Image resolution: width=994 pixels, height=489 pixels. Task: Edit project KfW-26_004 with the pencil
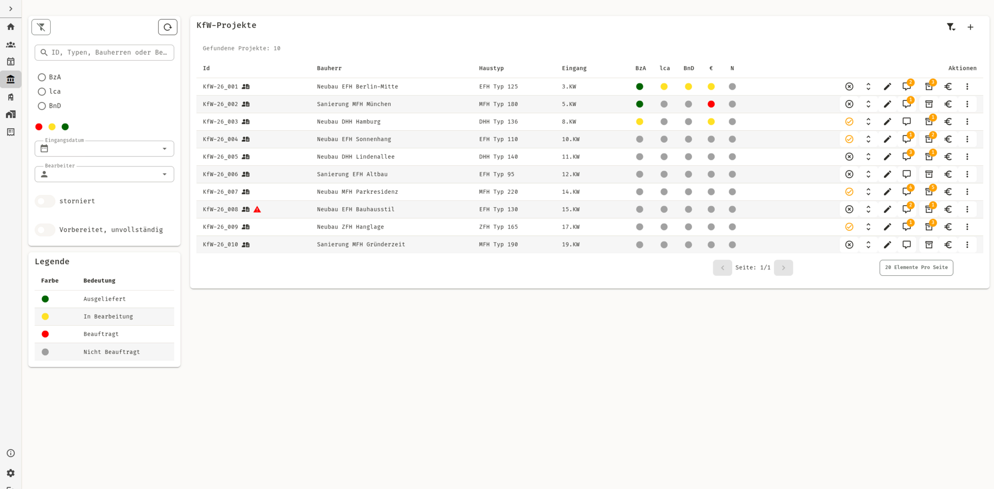[888, 140]
